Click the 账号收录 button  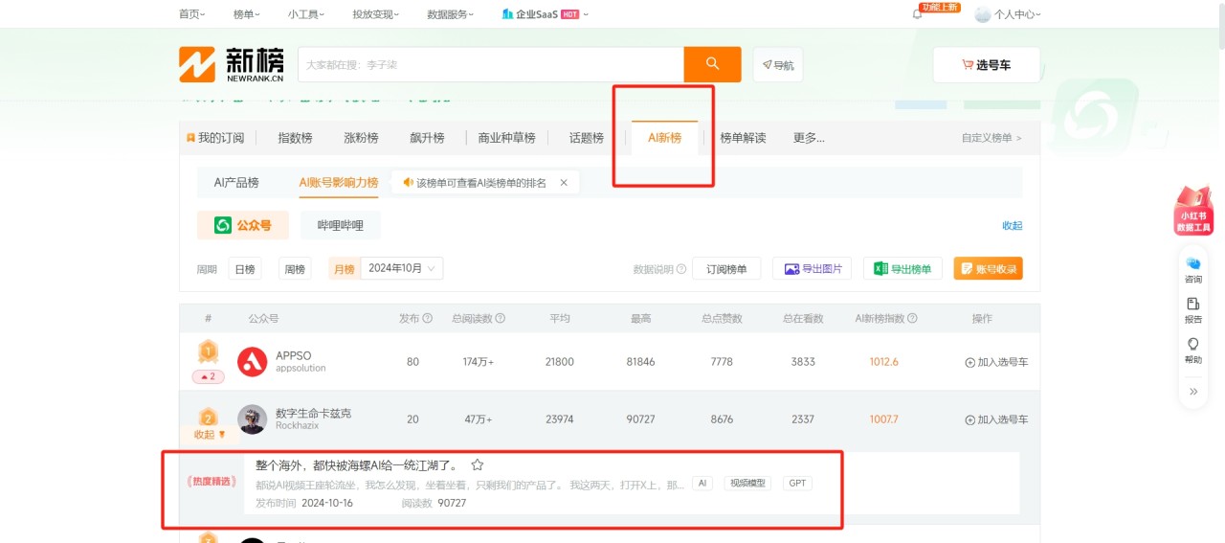pos(989,269)
